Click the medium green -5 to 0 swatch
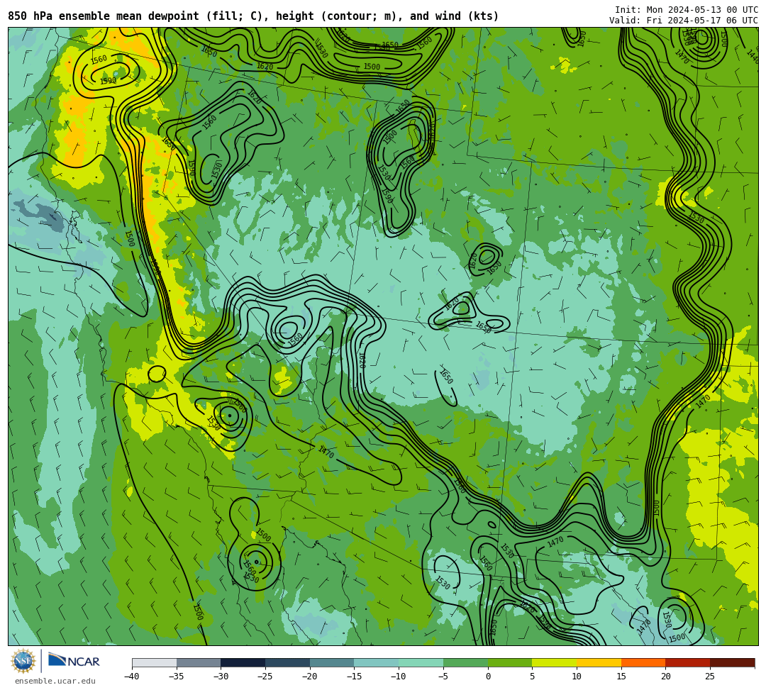Image resolution: width=766 pixels, height=690 pixels. pos(465,662)
